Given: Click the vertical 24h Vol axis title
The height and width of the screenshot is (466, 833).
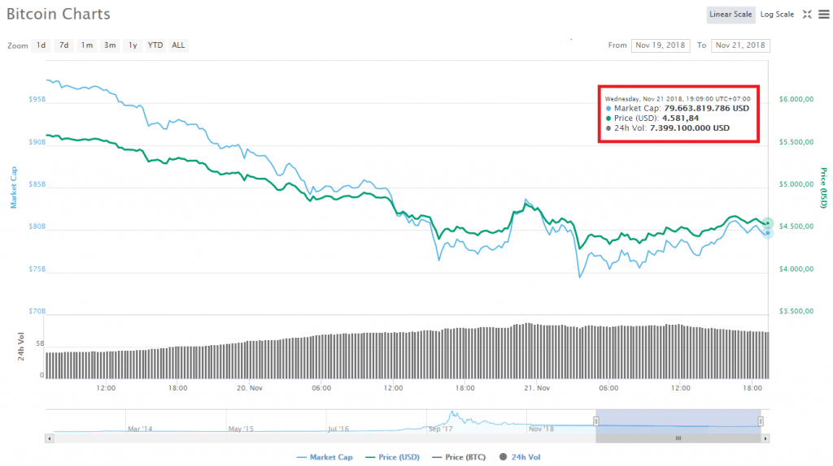Looking at the screenshot, I should click(x=21, y=347).
